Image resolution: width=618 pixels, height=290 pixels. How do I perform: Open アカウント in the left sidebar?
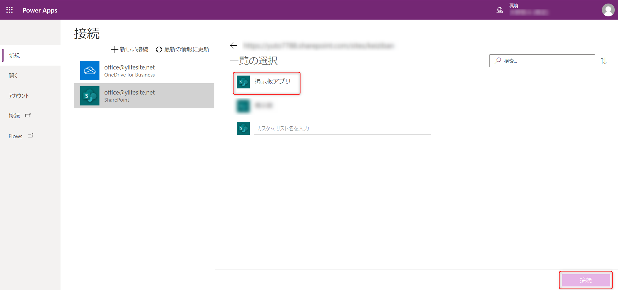[x=30, y=96]
